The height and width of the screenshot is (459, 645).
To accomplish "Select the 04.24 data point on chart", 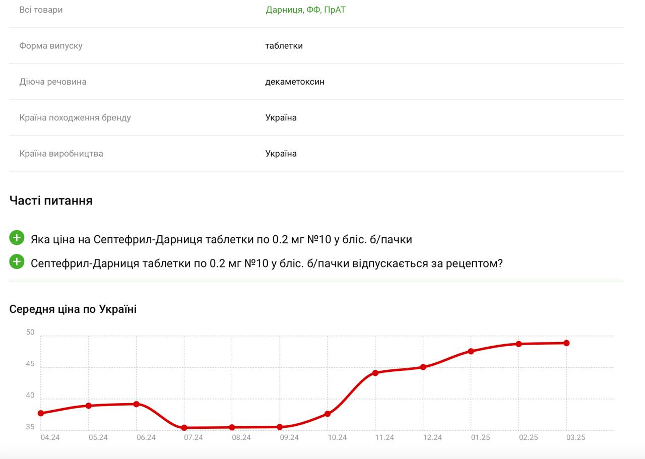I will 41,413.
